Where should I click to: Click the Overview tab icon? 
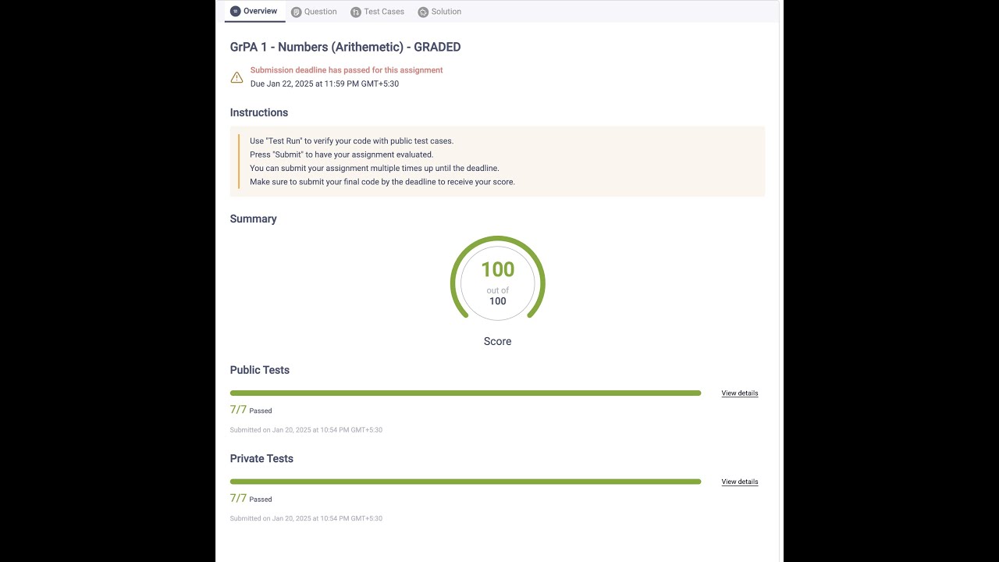click(x=235, y=11)
